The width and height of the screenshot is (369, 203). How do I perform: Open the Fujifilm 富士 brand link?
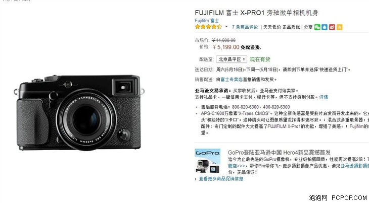click(207, 21)
